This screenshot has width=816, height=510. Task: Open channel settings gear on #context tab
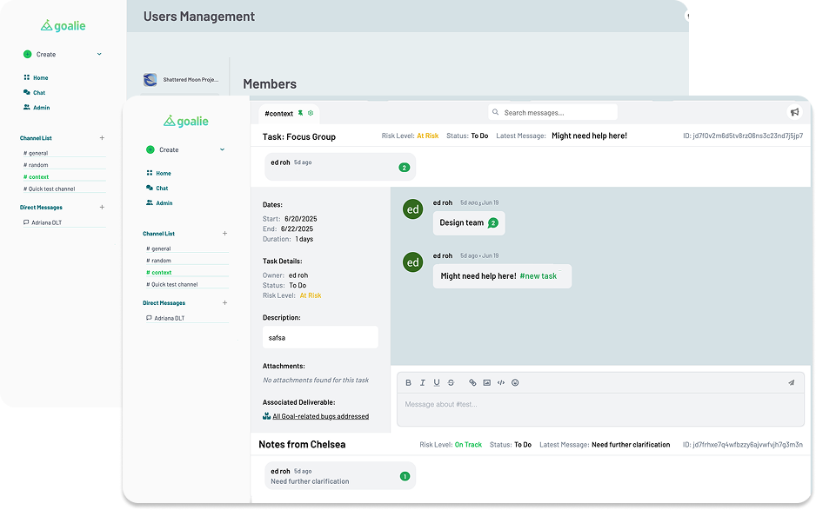point(311,113)
